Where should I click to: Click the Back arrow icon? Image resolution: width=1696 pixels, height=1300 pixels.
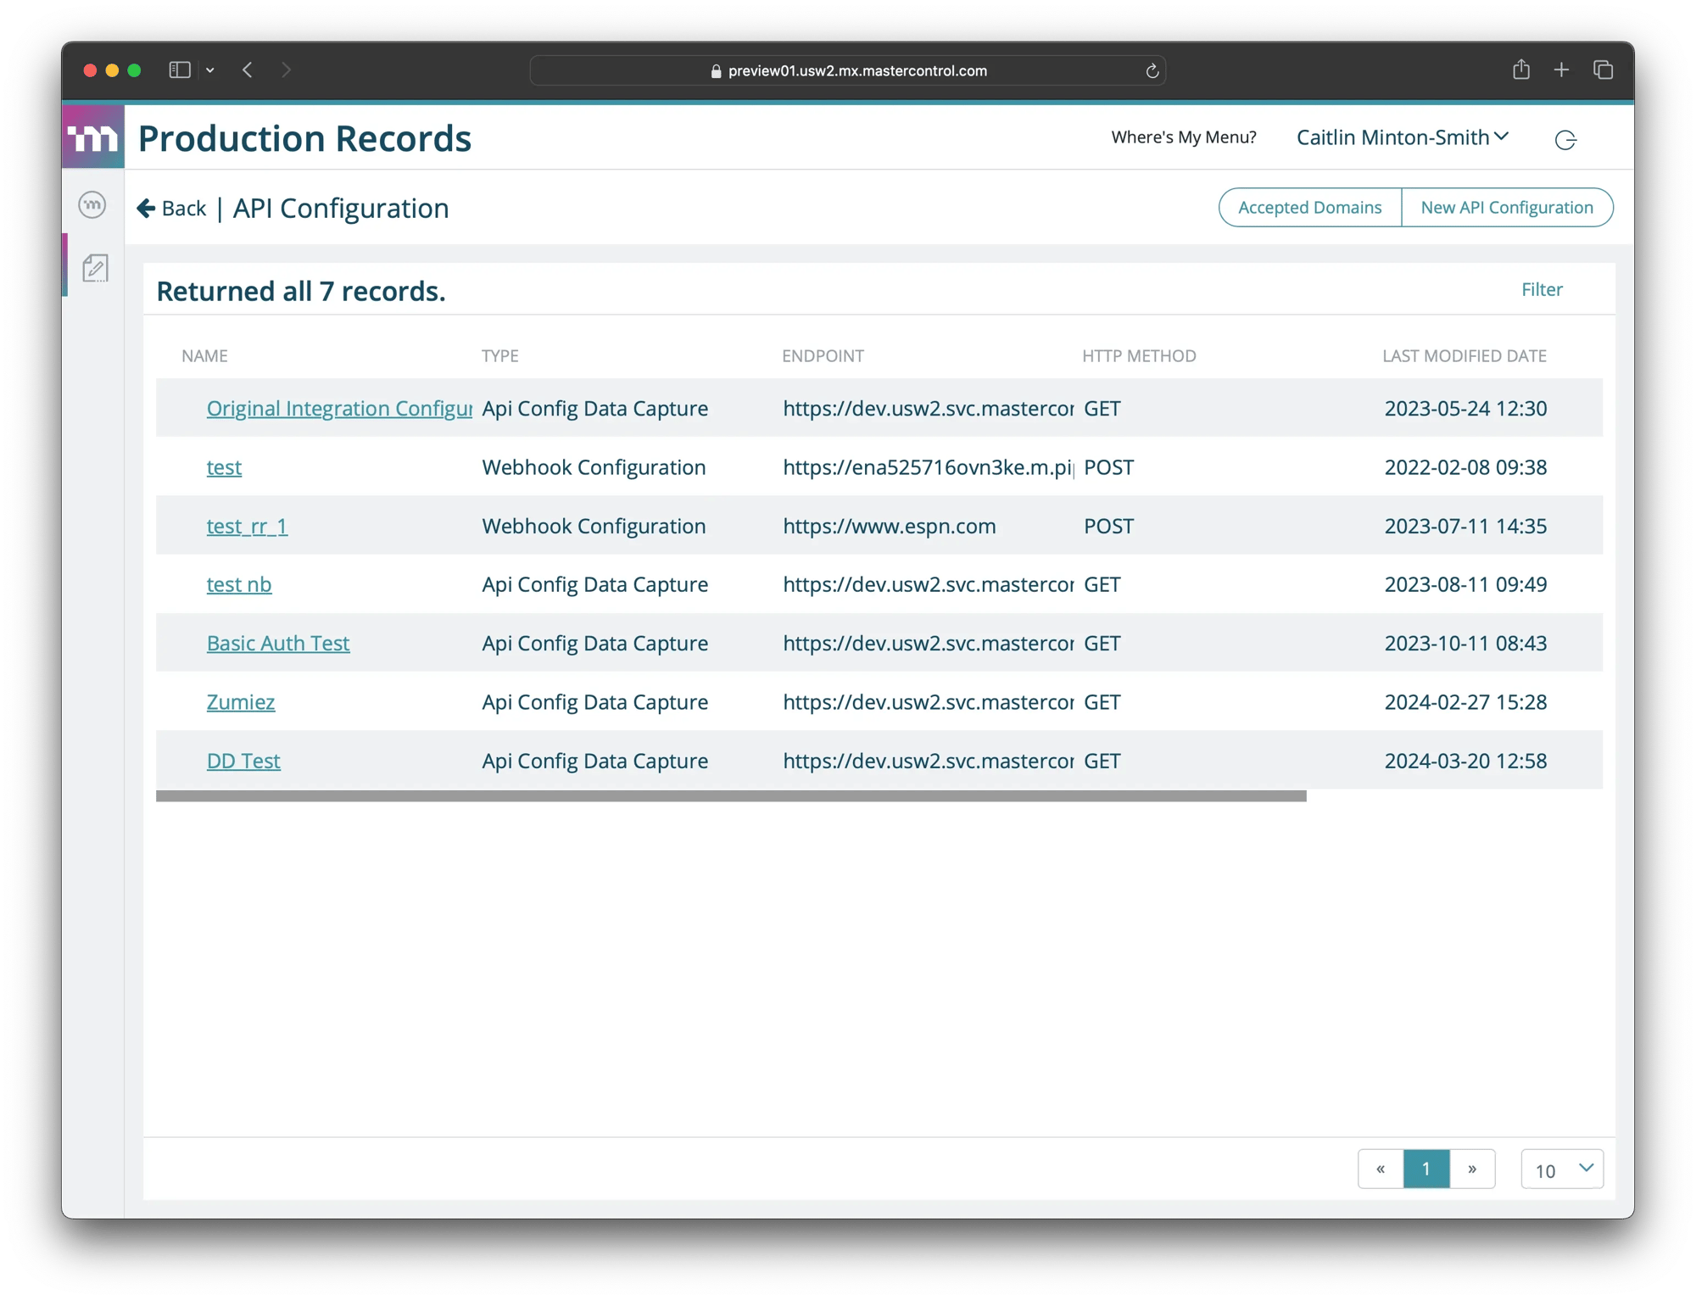click(146, 208)
